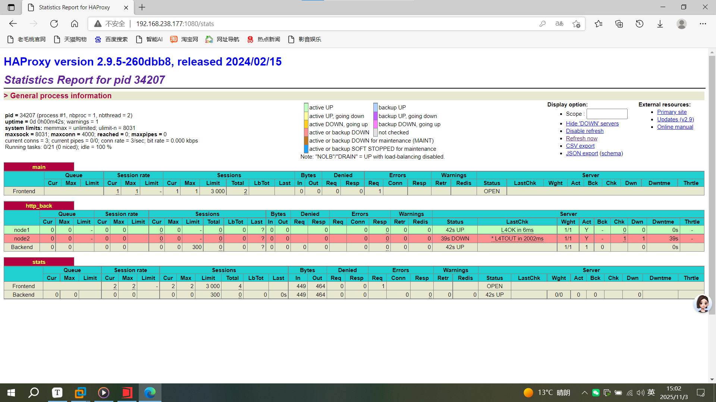Viewport: 716px width, 402px height.
Task: Click the Hide 'DOWN' servers link
Action: pos(592,124)
